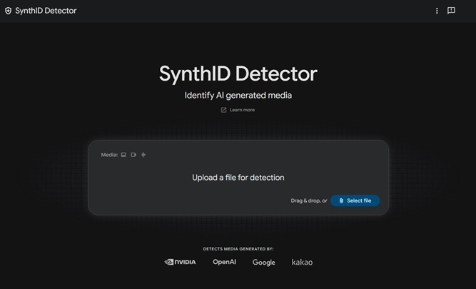Viewport: 476px width, 289px height.
Task: Click the large SynthID Detector heading
Action: point(238,73)
